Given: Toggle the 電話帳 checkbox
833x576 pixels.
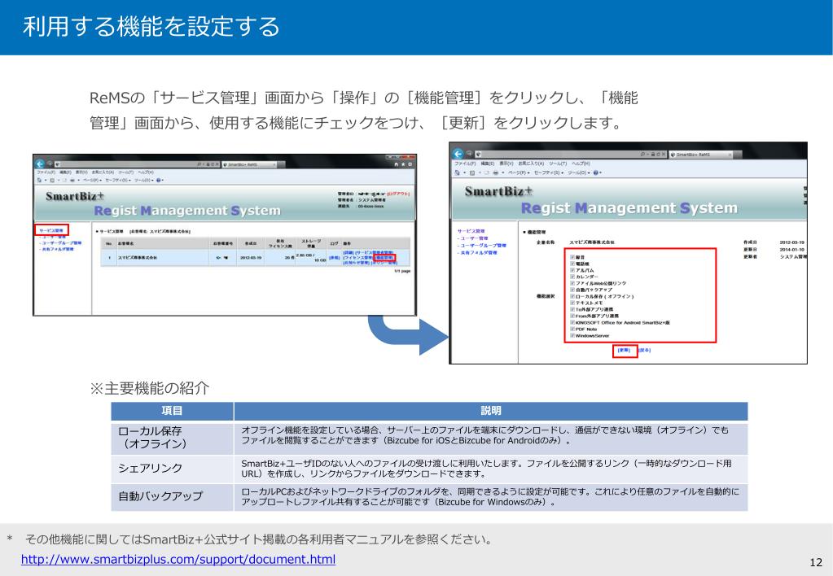Looking at the screenshot, I should (x=572, y=264).
